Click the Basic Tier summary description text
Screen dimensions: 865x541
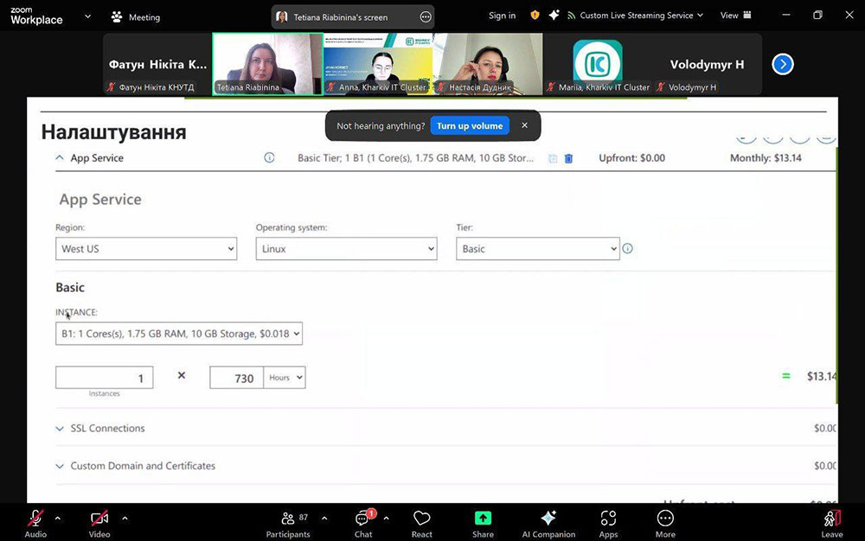415,158
